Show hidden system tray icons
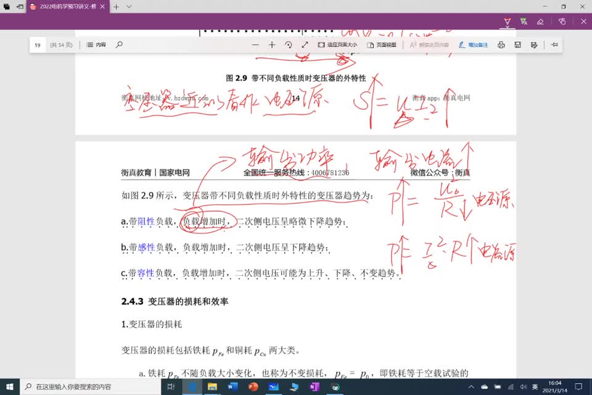The image size is (592, 395). point(471,387)
